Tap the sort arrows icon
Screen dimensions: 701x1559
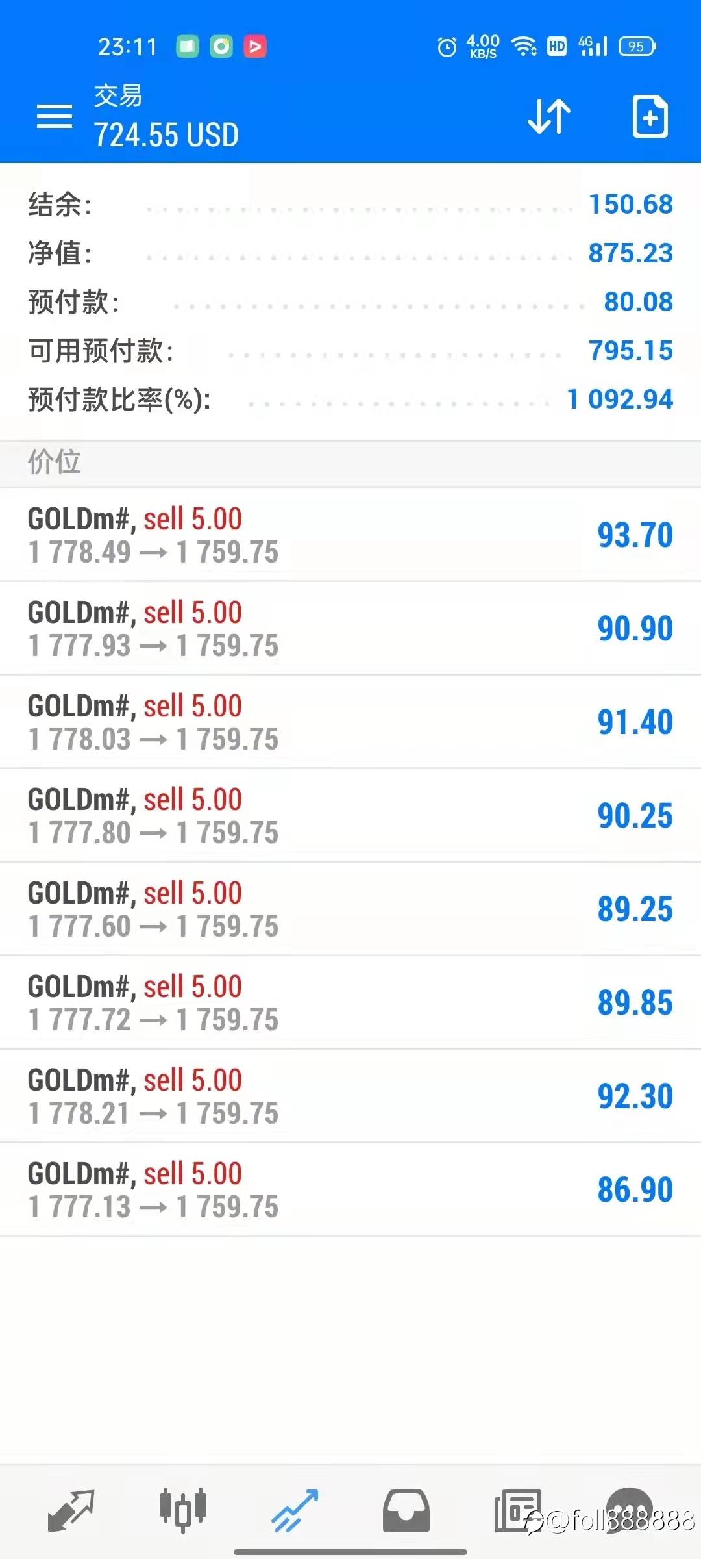point(549,117)
